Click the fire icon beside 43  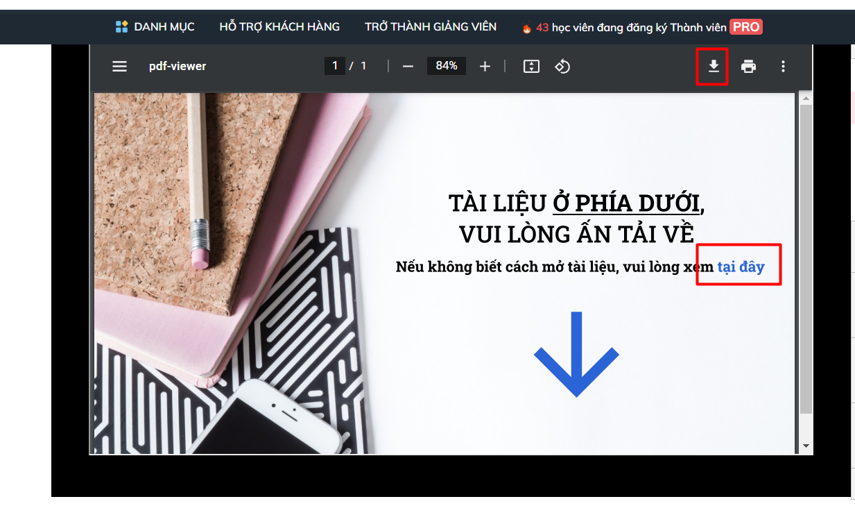pyautogui.click(x=527, y=28)
